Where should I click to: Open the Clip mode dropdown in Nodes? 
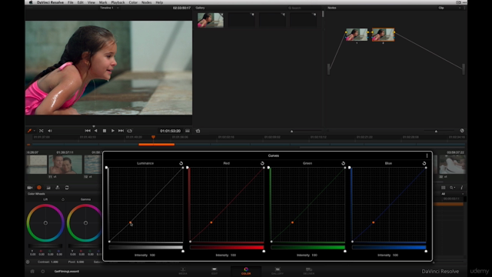pyautogui.click(x=449, y=8)
